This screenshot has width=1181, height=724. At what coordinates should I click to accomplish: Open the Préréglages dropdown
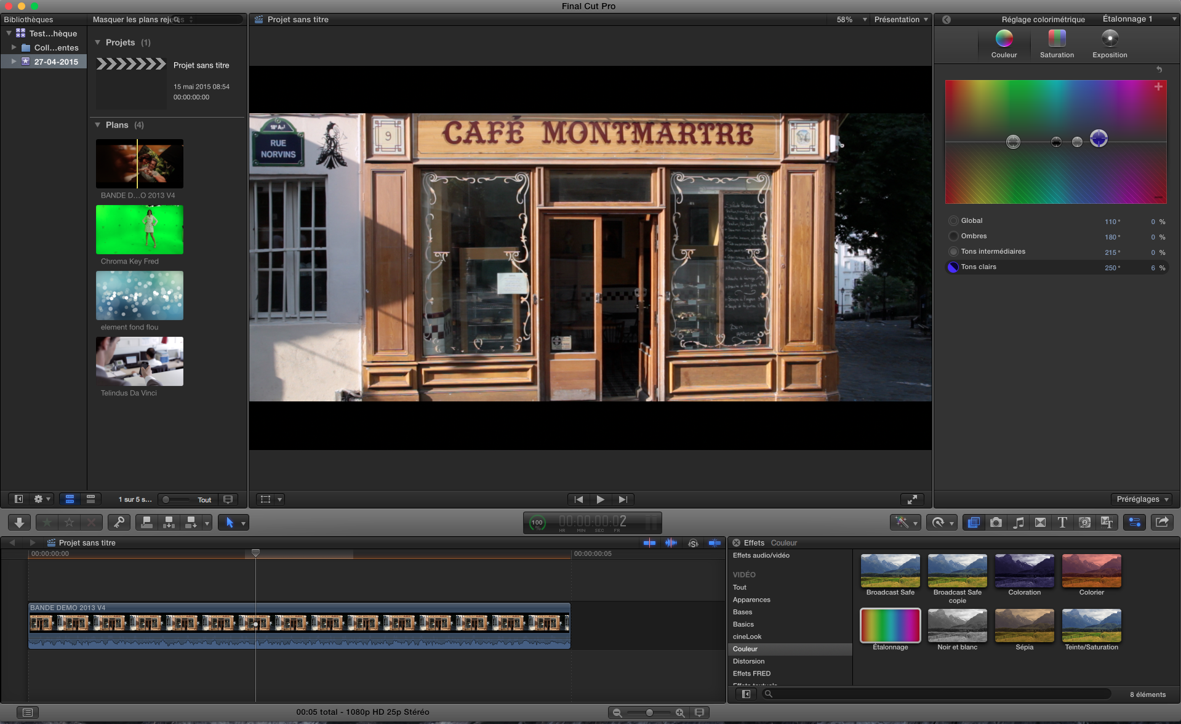1142,499
